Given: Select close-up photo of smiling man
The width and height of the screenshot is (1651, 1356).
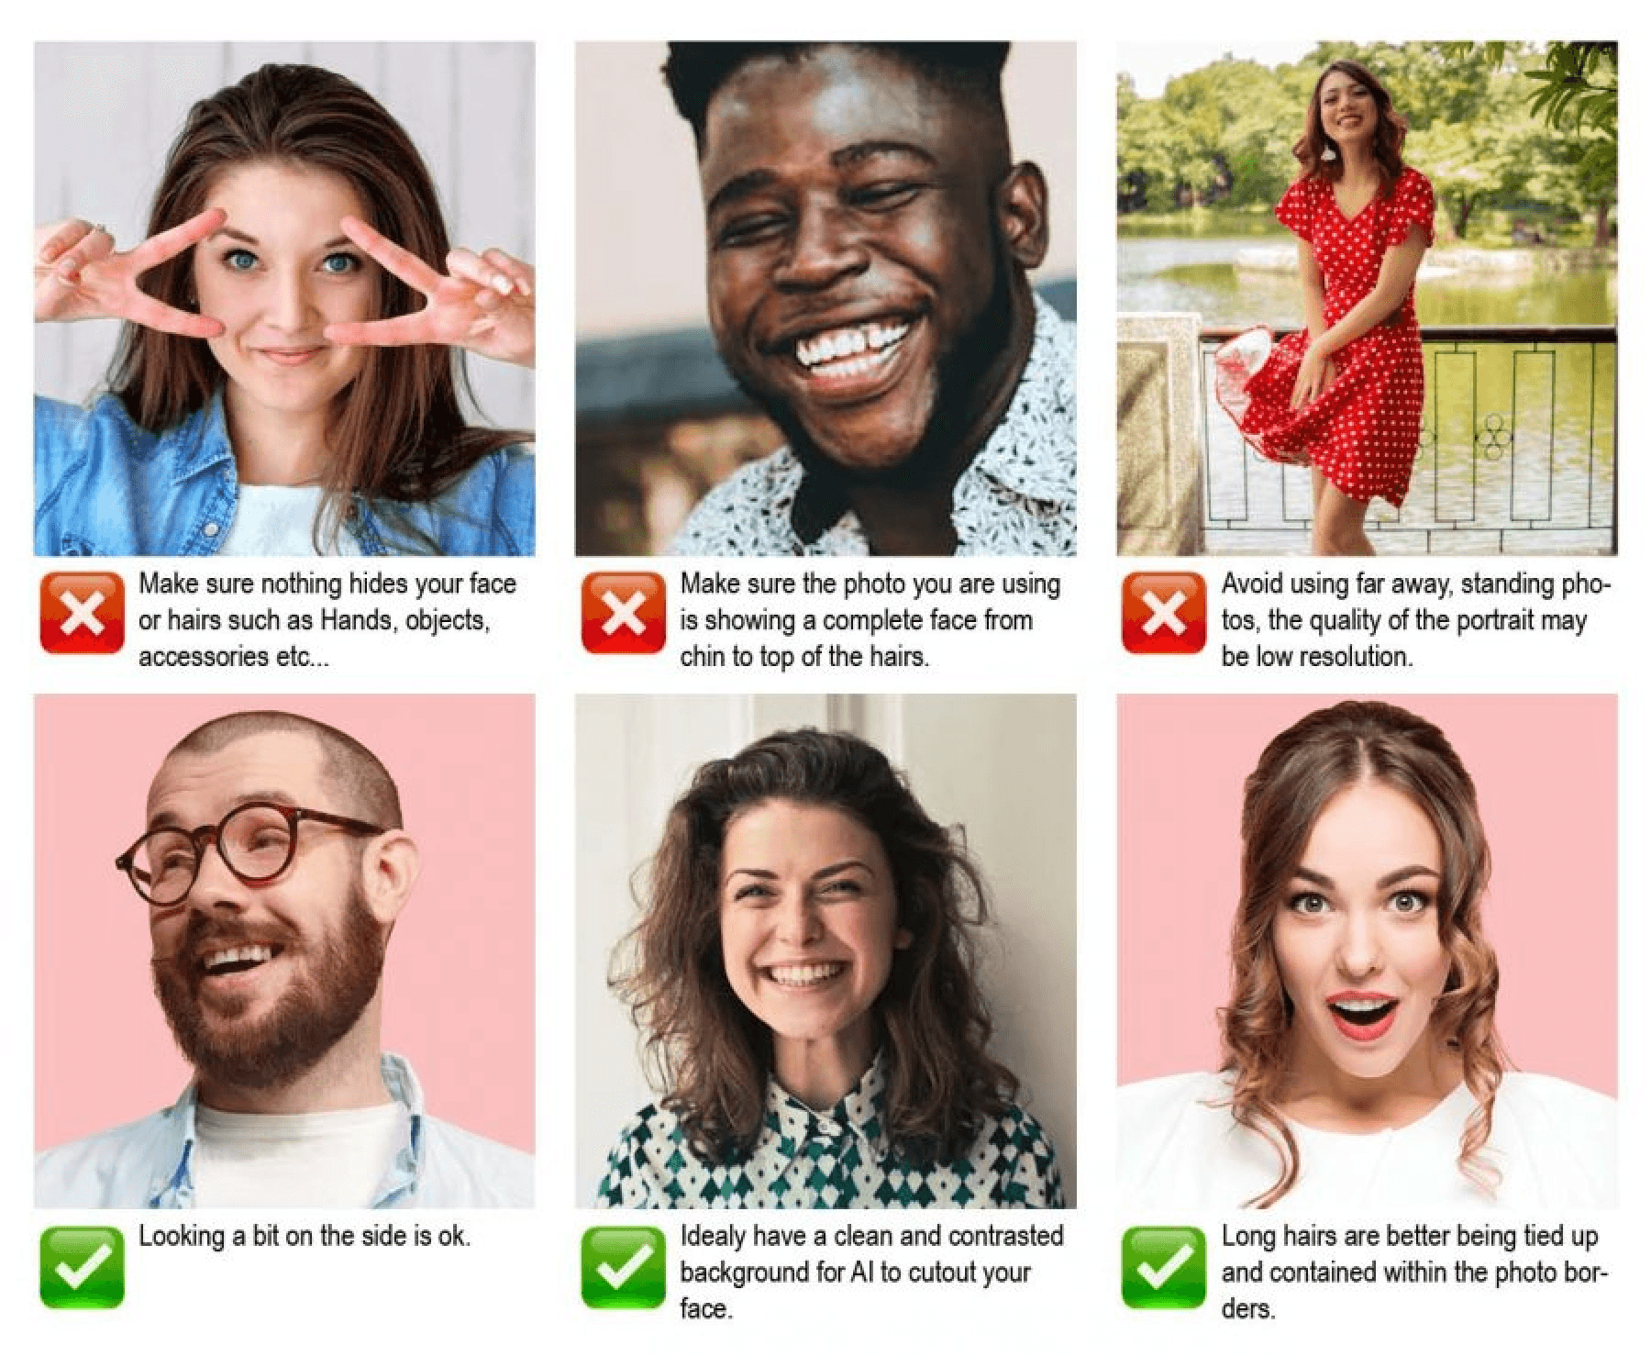Looking at the screenshot, I should pyautogui.click(x=825, y=298).
